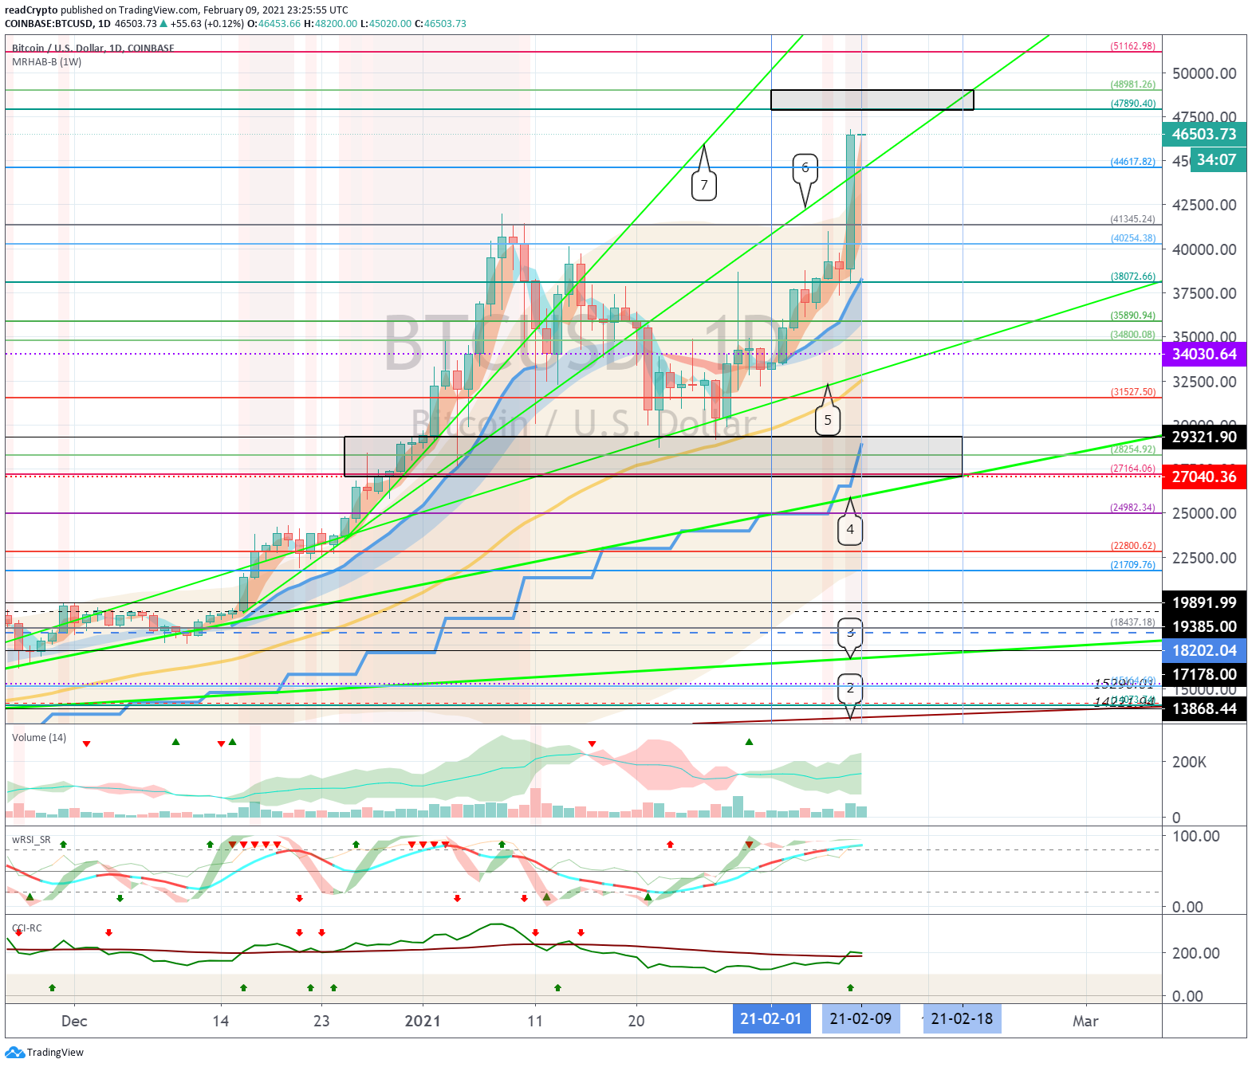Select the 21-02-18 date marker

click(x=963, y=1018)
